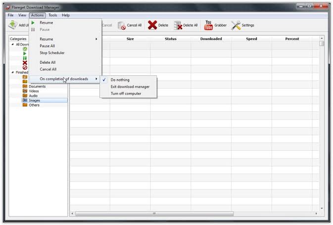The width and height of the screenshot is (333, 225).
Task: Select the green checkmark completed category icon
Action: pyautogui.click(x=25, y=49)
